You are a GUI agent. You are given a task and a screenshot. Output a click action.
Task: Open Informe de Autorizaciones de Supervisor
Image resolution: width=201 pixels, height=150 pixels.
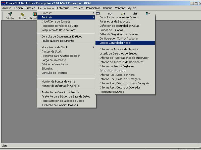pos(125,58)
